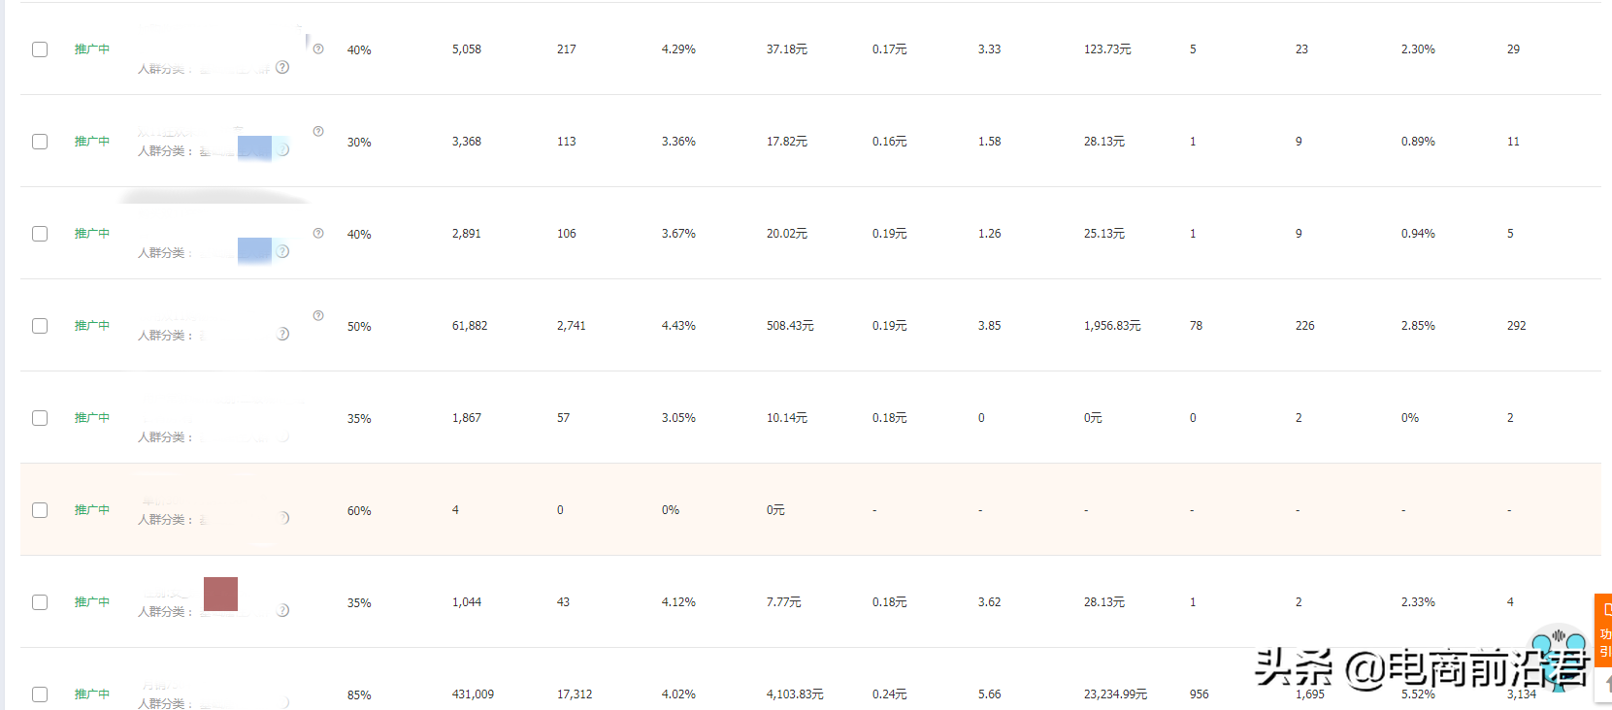Image resolution: width=1612 pixels, height=710 pixels.
Task: Check the box for the highlighted 60% row
Action: point(40,510)
